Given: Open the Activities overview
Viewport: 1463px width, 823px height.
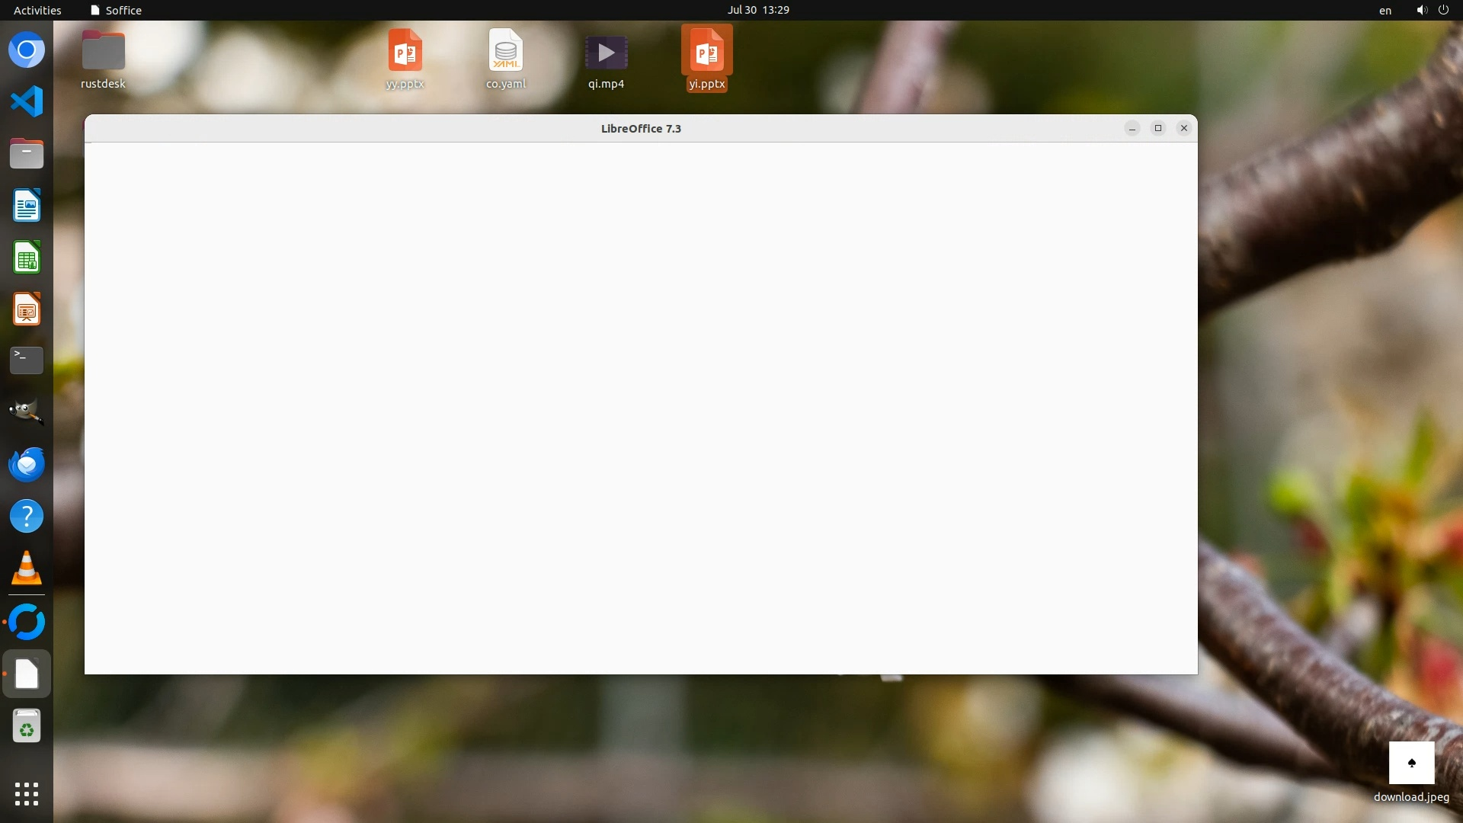Looking at the screenshot, I should [x=37, y=10].
